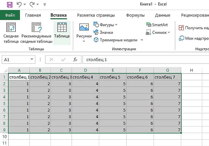
Task: Click the Save icon in title bar
Action: click(9, 4)
